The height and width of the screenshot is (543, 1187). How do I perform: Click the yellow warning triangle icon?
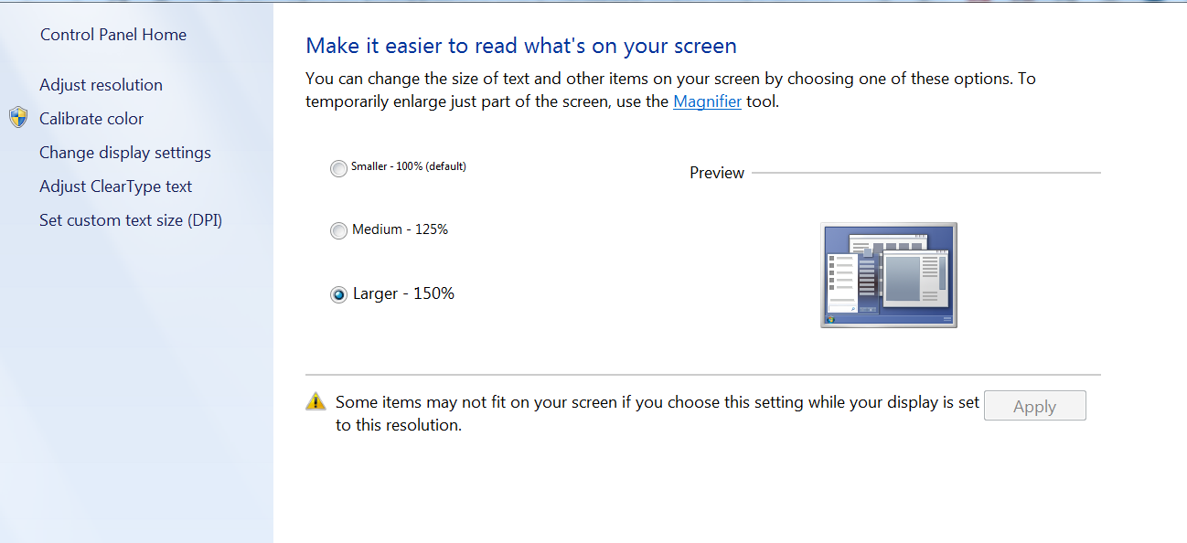coord(315,400)
